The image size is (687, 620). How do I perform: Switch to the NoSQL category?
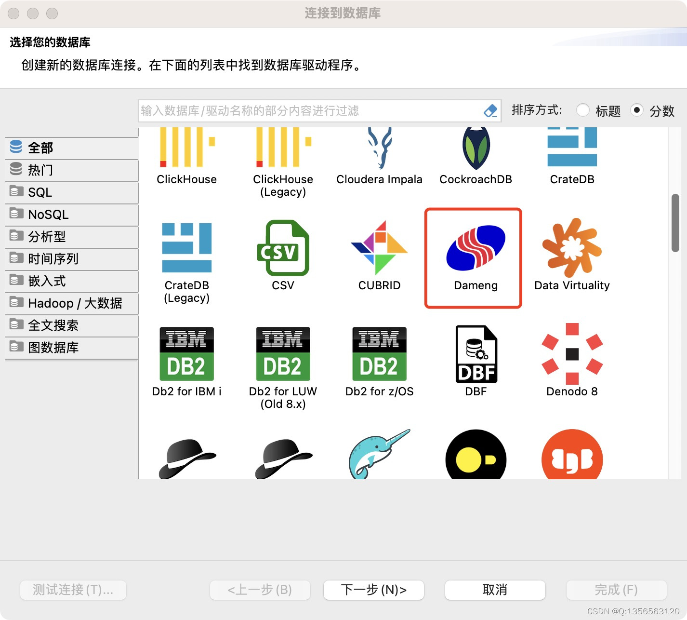click(48, 215)
